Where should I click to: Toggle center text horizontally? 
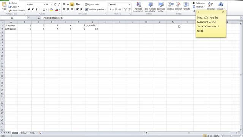pos(68,9)
